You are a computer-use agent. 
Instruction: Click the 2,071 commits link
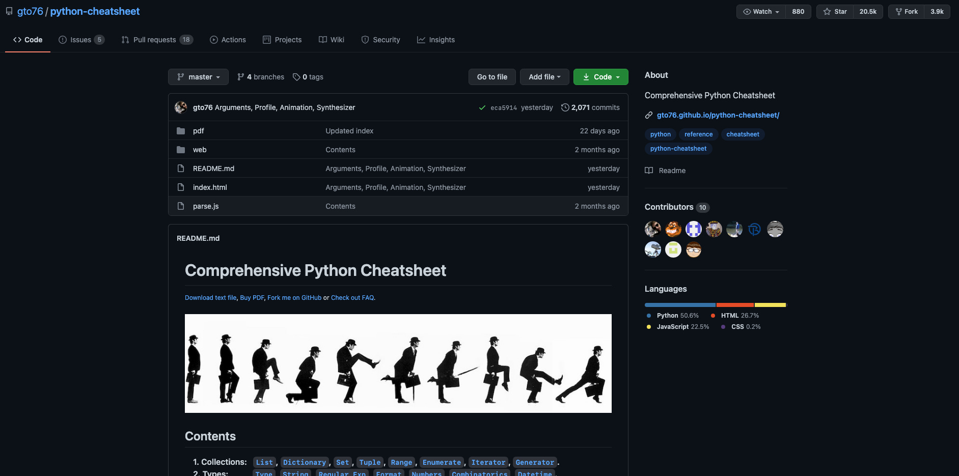pos(591,107)
